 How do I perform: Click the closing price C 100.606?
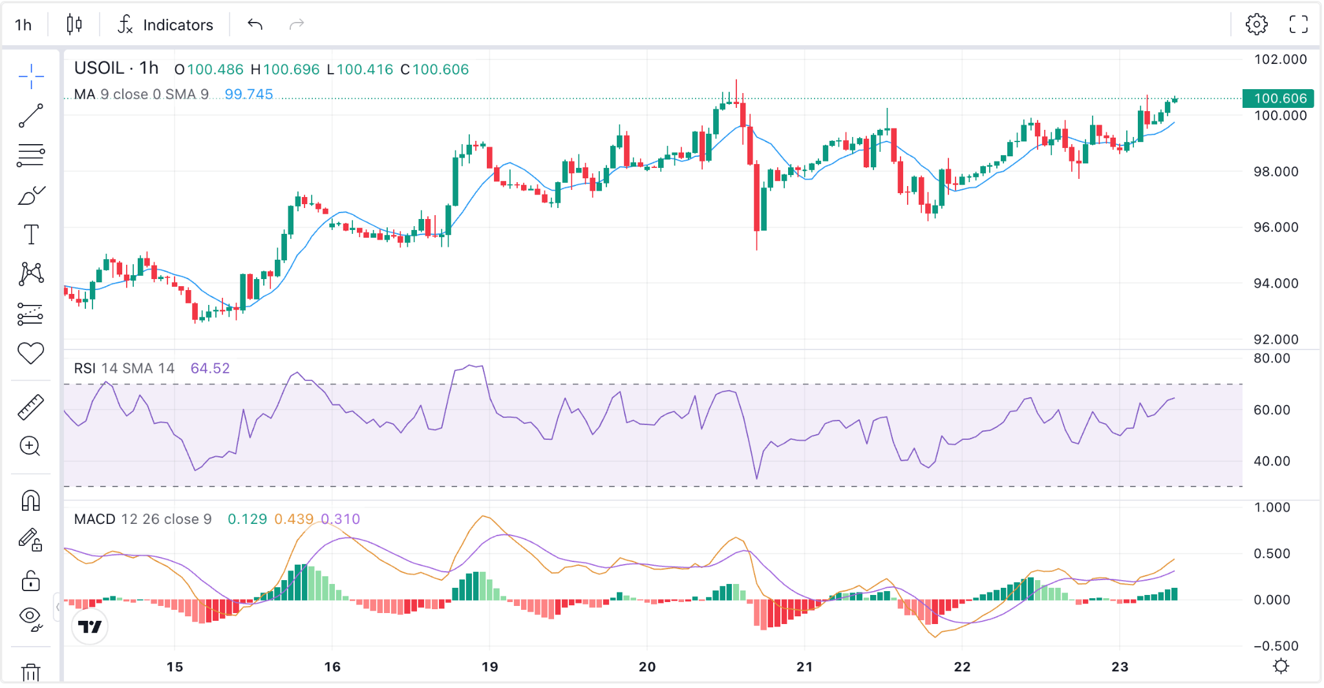pyautogui.click(x=434, y=69)
